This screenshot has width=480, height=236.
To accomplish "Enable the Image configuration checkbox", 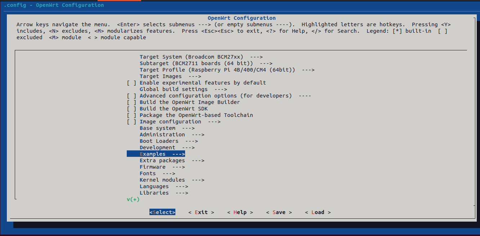I will tap(132, 122).
